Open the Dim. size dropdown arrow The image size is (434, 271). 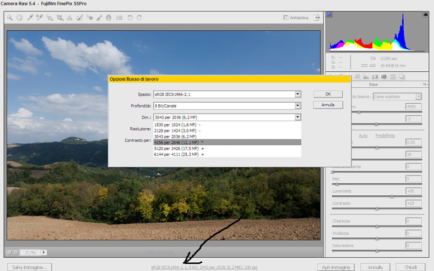point(298,117)
